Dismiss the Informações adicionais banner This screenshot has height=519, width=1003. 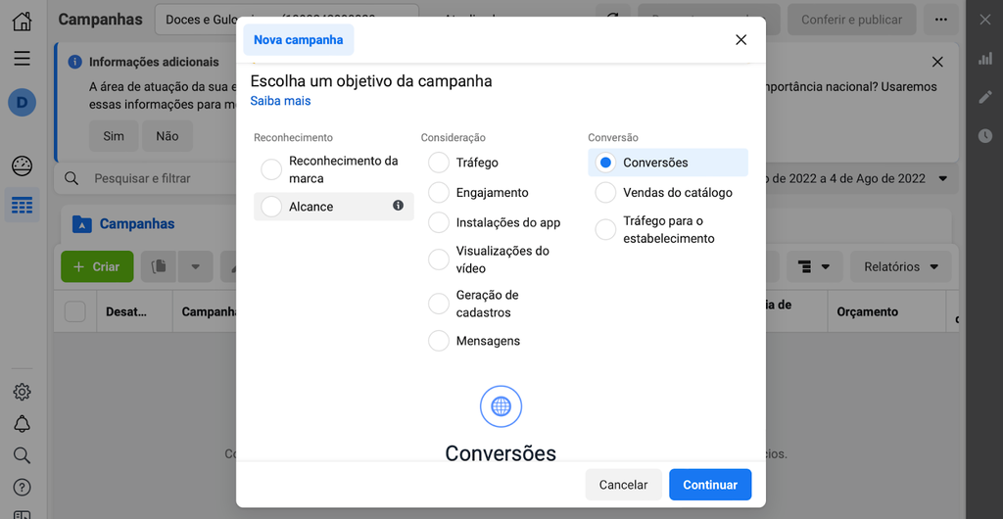point(937,62)
